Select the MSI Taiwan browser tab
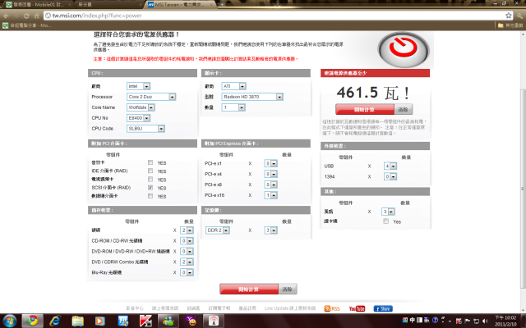This screenshot has width=526, height=328. coord(181,5)
